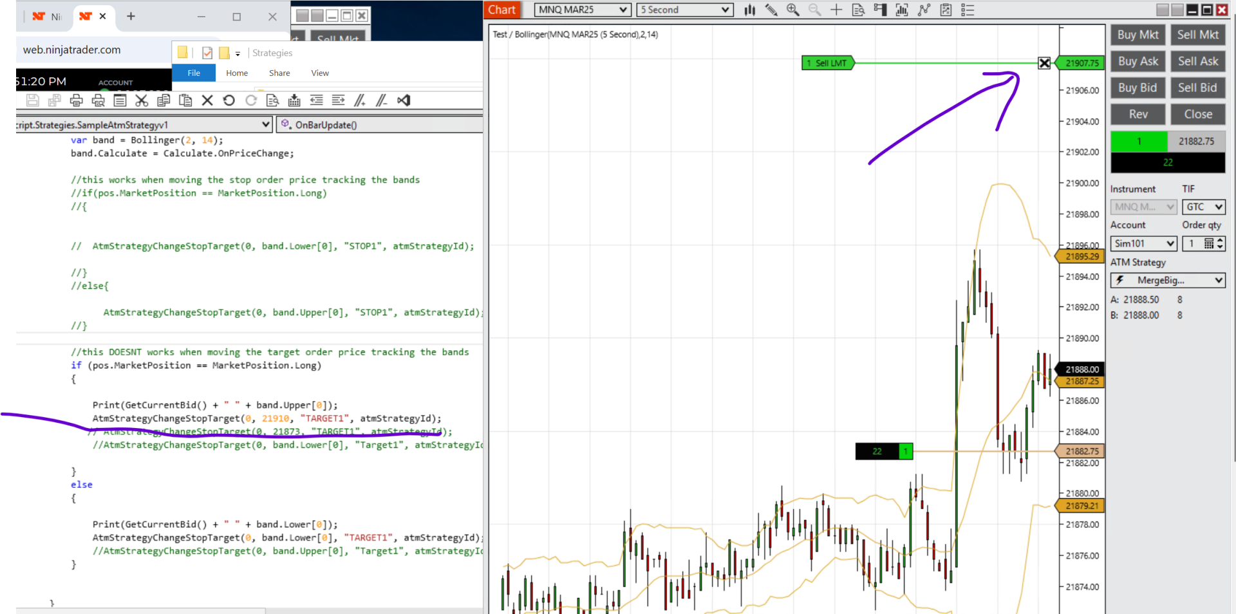This screenshot has height=614, width=1236.
Task: Zoom out on the chart
Action: 814,10
